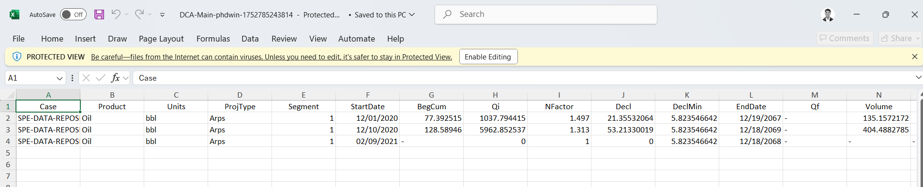923x187 pixels.
Task: Click the Enter formula checkmark icon
Action: click(x=101, y=78)
